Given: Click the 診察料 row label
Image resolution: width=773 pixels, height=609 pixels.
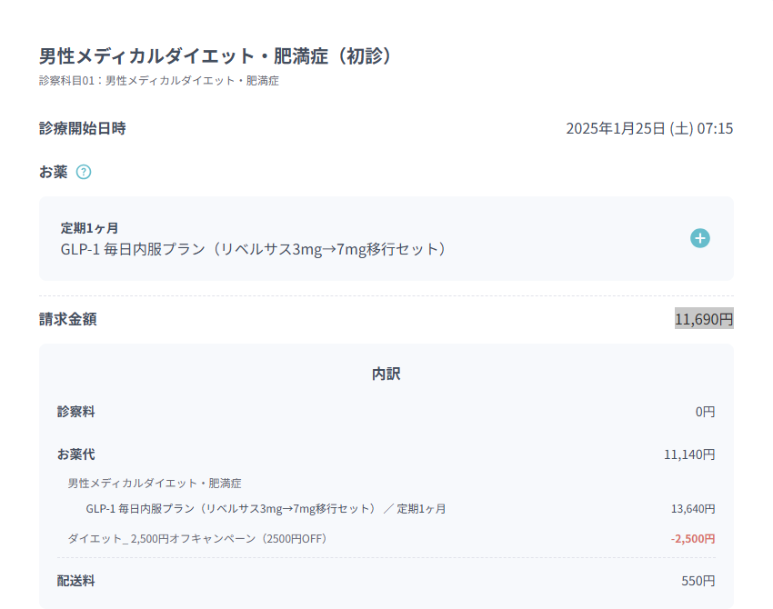Looking at the screenshot, I should [x=75, y=412].
